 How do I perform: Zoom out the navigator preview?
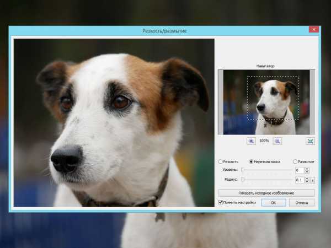click(277, 141)
